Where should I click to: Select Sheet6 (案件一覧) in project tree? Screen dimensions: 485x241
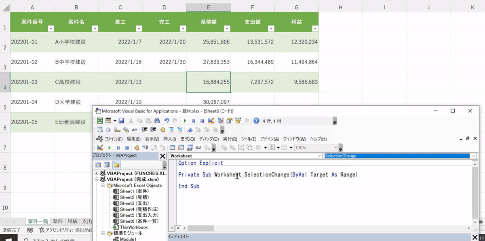[136, 221]
